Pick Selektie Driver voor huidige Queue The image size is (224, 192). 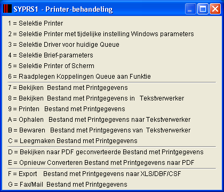point(63,45)
